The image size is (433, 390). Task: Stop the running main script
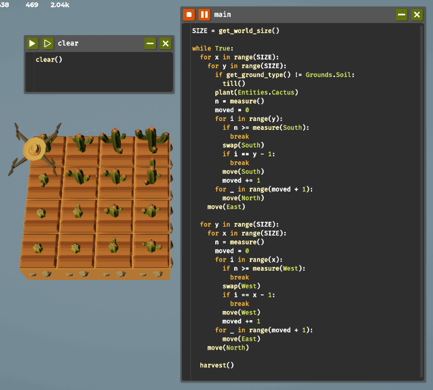pyautogui.click(x=189, y=15)
